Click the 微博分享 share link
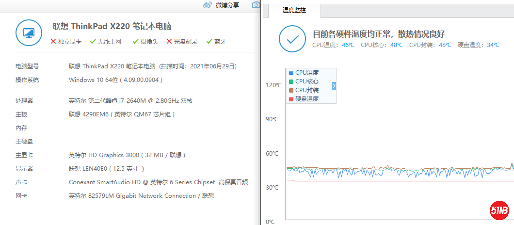The image size is (514, 225). 227,5
